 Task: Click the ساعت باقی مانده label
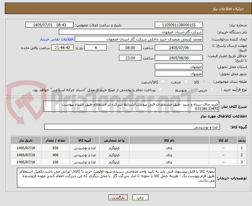click(x=35, y=48)
